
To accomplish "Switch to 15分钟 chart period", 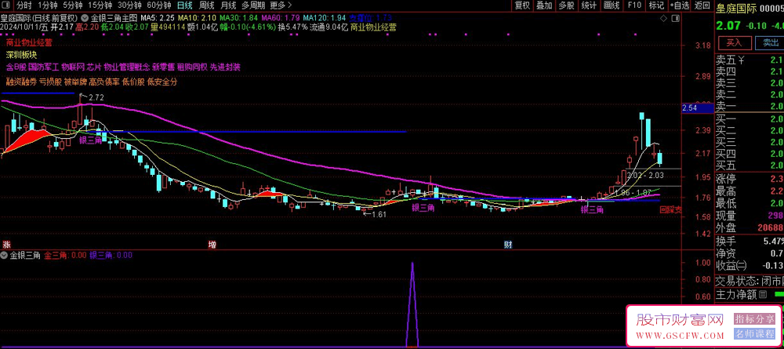I will (x=100, y=5).
